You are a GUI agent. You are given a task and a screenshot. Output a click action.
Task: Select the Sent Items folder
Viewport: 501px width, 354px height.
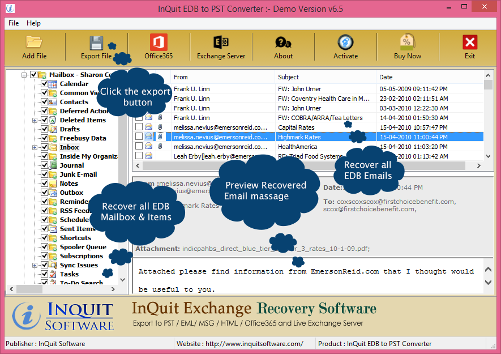click(78, 229)
